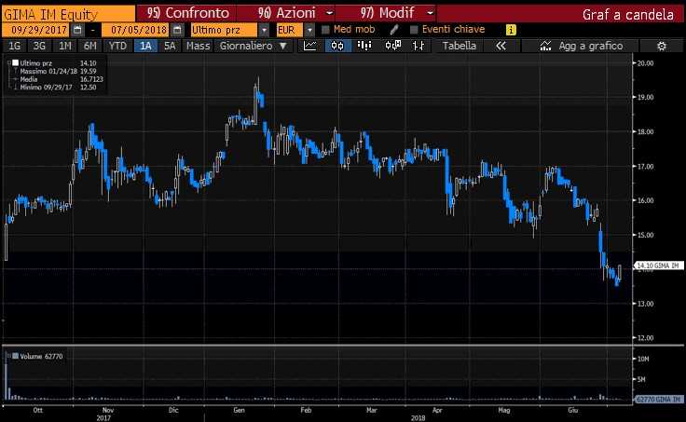The width and height of the screenshot is (686, 422).
Task: Select the line chart type icon
Action: (310, 45)
